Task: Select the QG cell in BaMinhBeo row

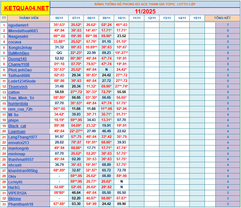Action: 59,53
